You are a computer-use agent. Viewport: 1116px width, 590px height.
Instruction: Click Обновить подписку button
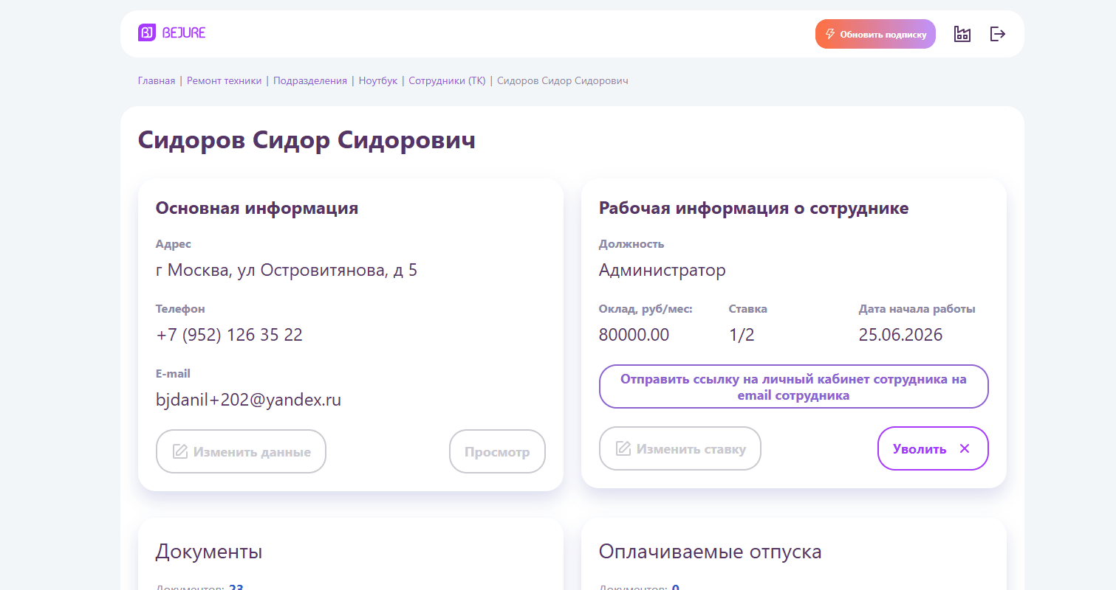[x=875, y=34]
